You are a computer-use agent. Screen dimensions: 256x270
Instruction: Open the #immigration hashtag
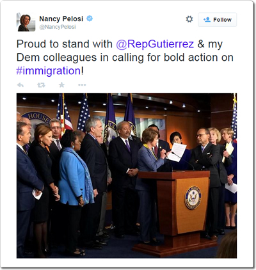(49, 71)
